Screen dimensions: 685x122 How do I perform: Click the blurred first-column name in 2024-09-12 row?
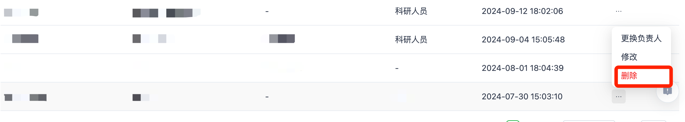tap(21, 12)
